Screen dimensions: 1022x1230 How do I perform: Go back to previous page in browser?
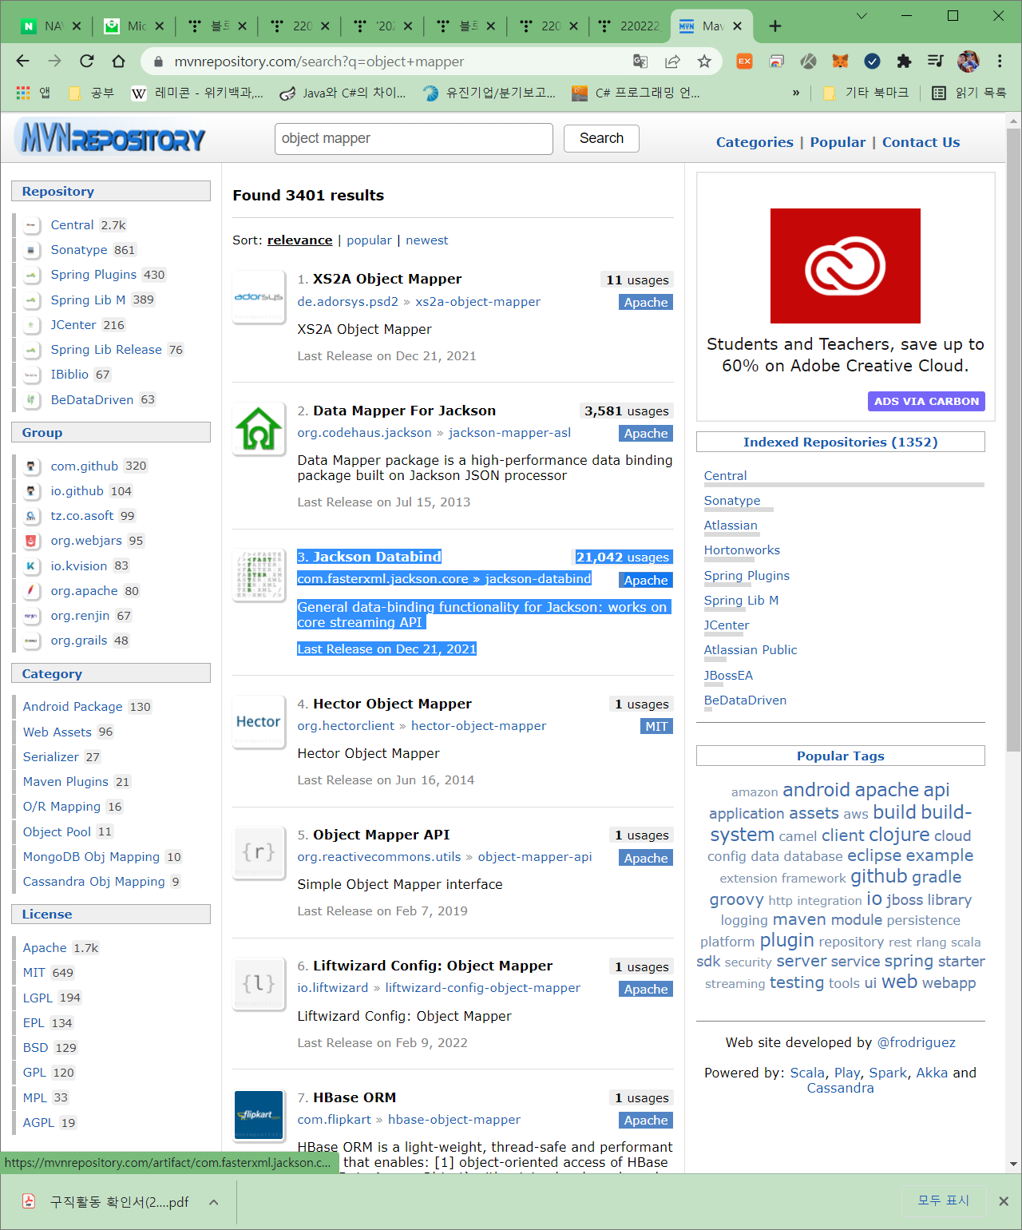coord(22,61)
